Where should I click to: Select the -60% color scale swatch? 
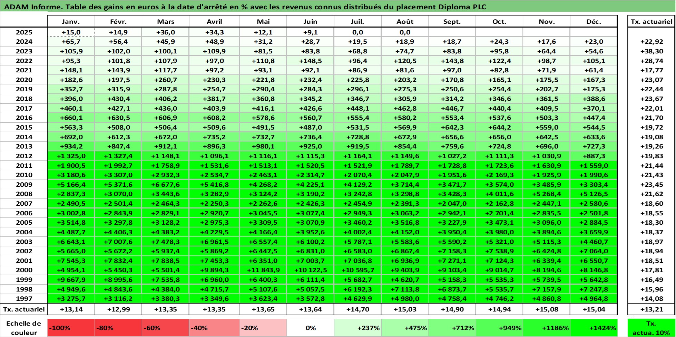pyautogui.click(x=166, y=328)
